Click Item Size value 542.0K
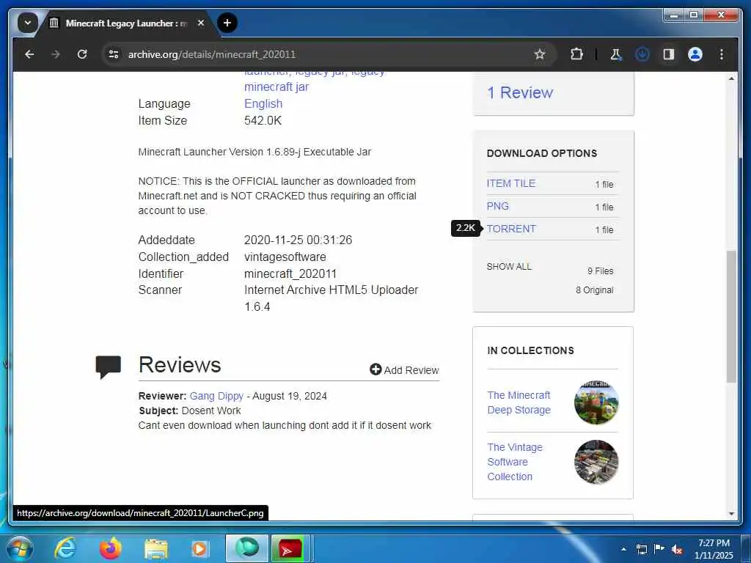The image size is (751, 563). pos(263,121)
